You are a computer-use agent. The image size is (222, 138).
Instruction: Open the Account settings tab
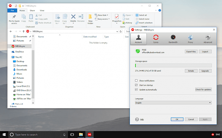[x=138, y=39]
